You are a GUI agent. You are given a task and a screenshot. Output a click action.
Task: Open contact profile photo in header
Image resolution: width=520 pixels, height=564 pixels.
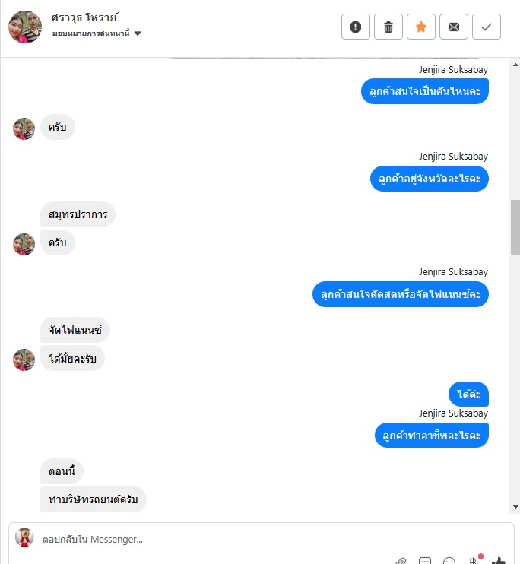(x=25, y=27)
